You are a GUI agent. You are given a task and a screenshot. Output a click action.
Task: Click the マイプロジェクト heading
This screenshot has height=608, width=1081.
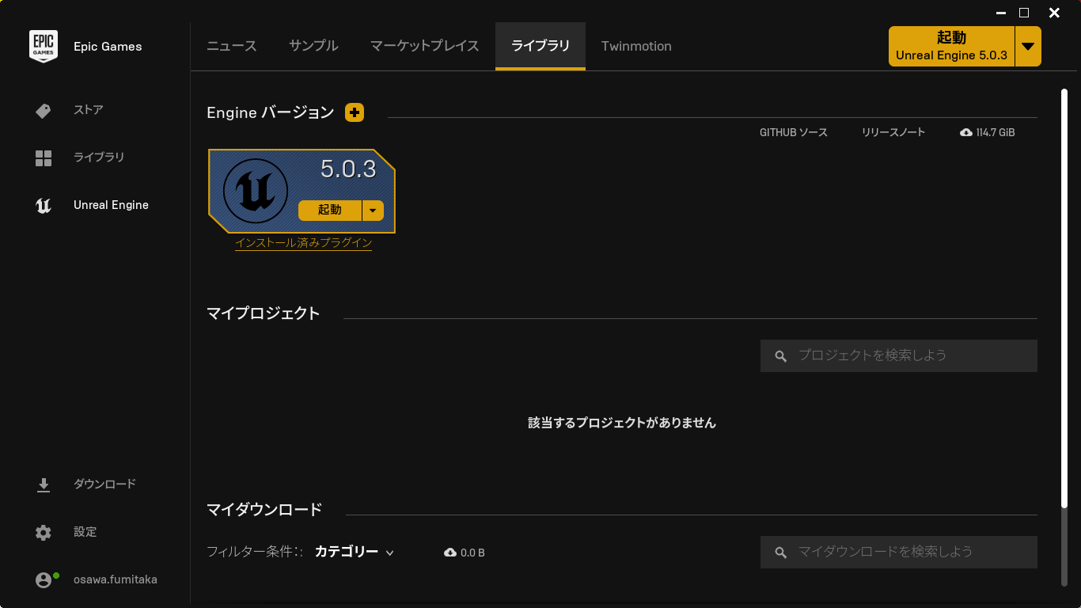click(x=264, y=313)
